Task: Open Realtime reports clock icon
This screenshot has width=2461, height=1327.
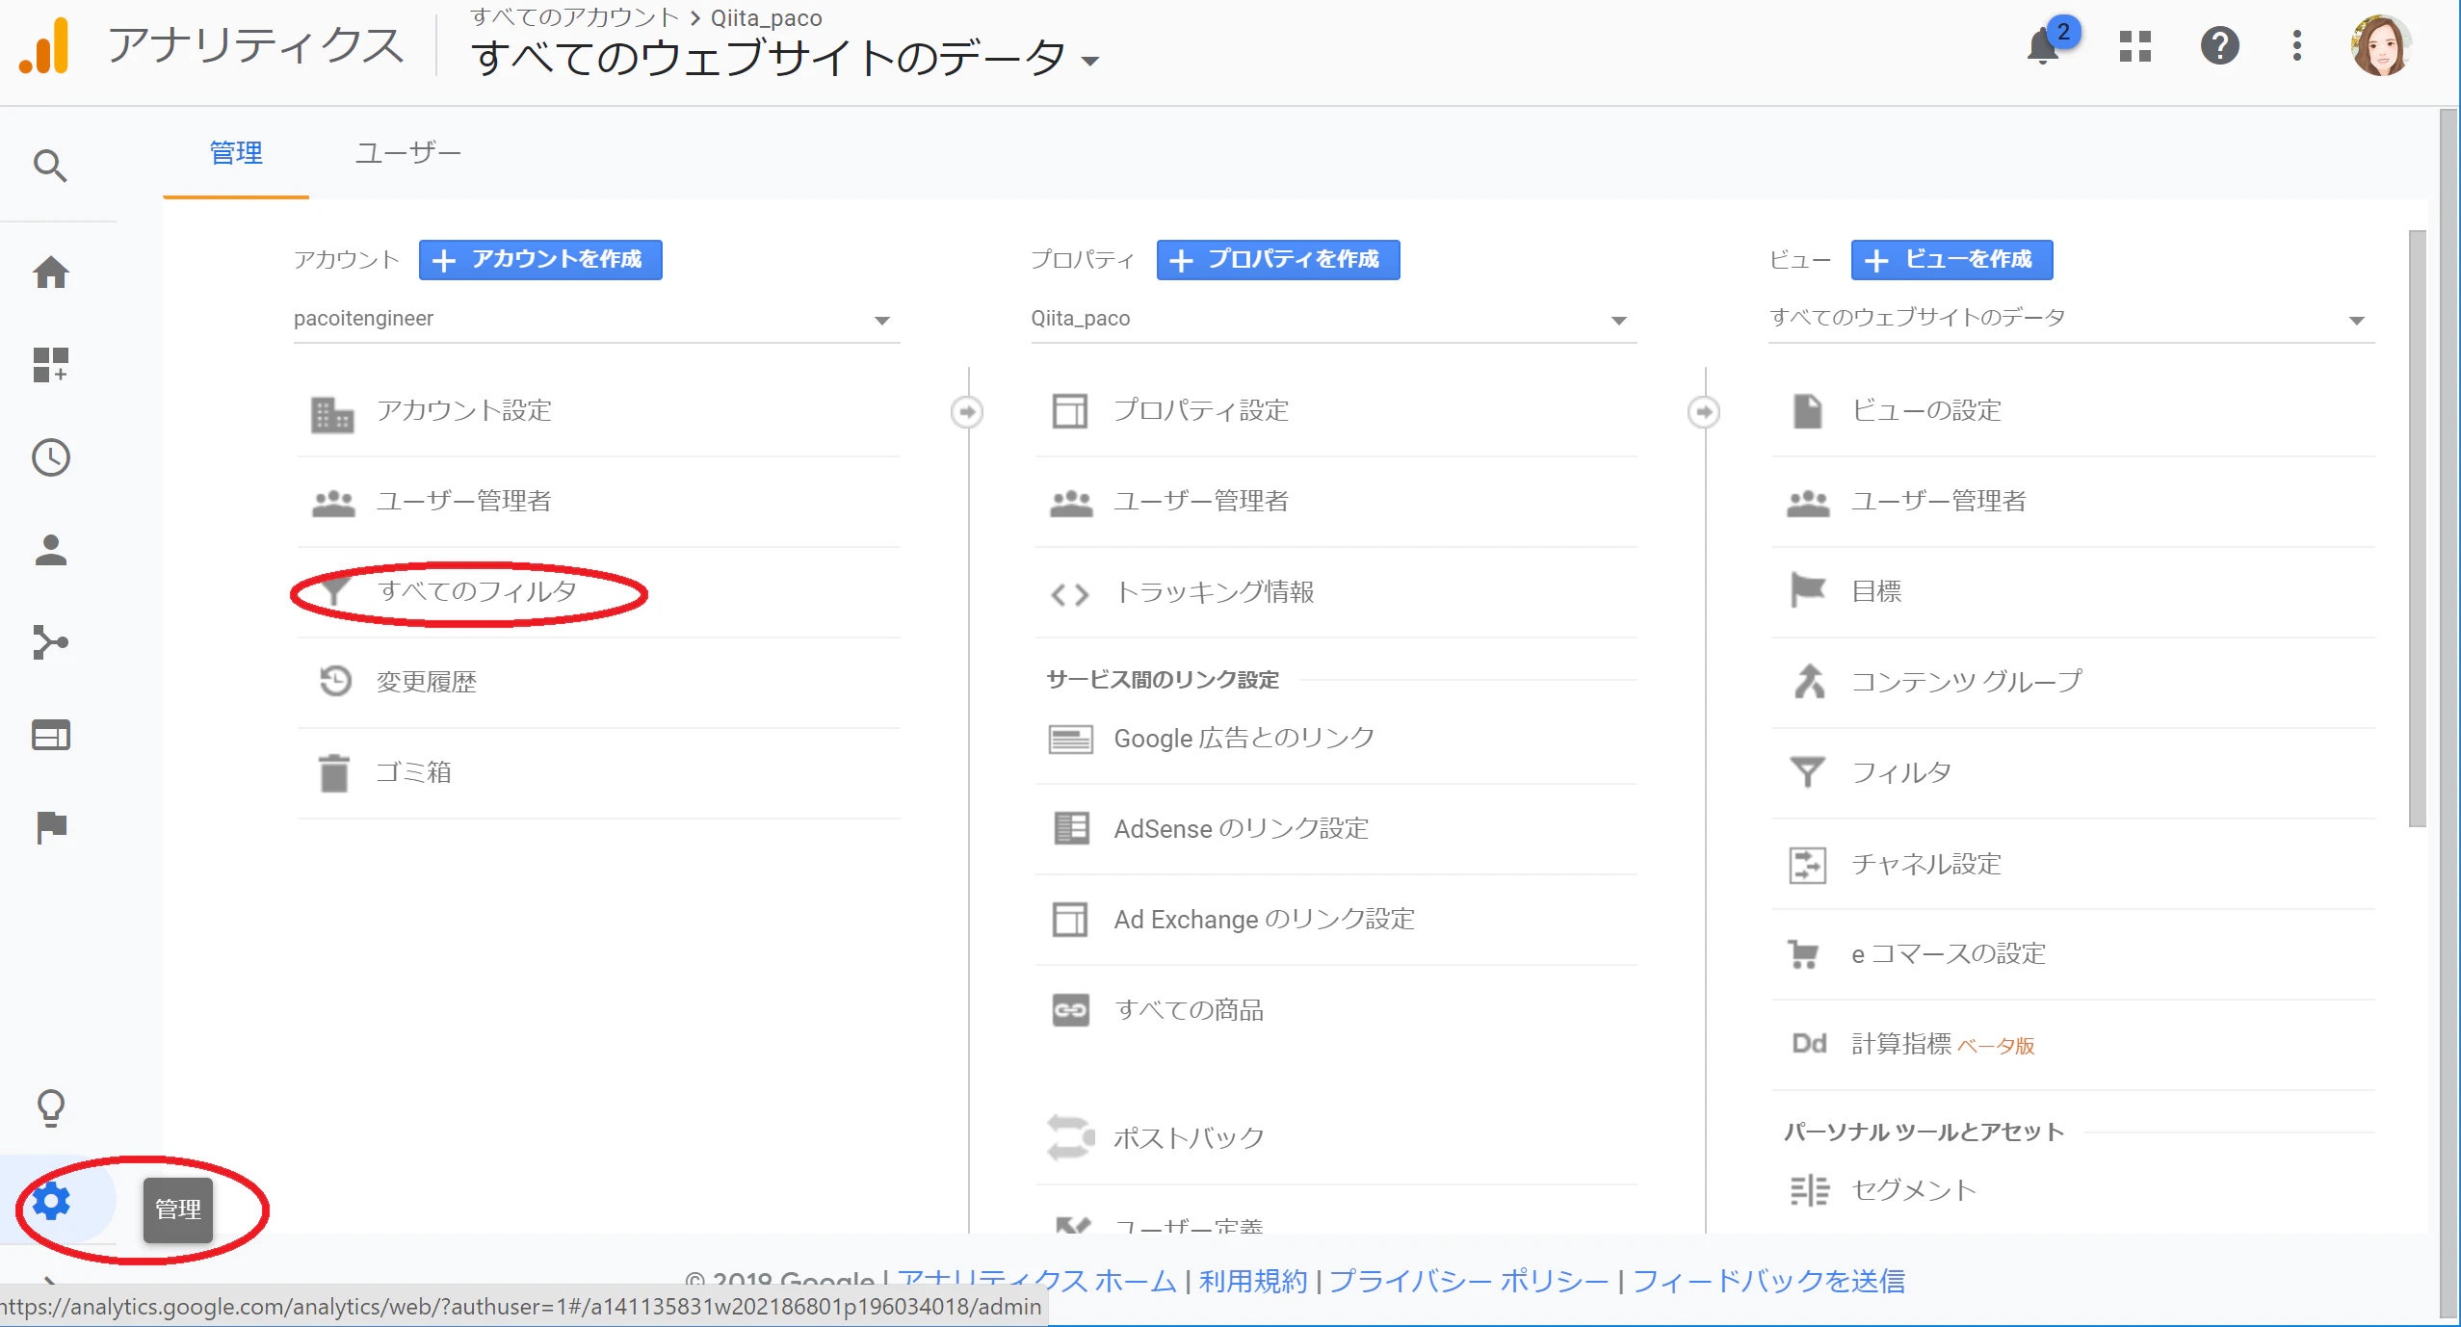Action: pos(50,457)
